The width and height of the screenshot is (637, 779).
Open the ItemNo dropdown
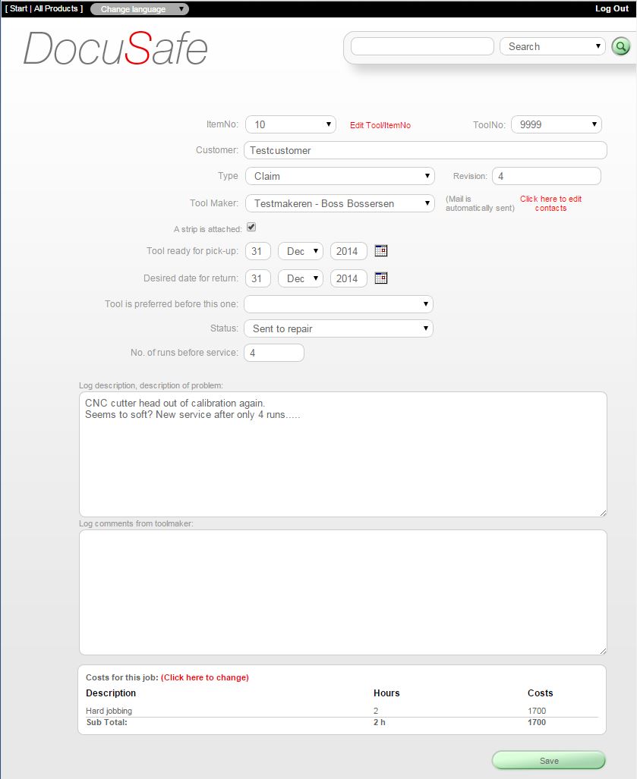pyautogui.click(x=291, y=124)
